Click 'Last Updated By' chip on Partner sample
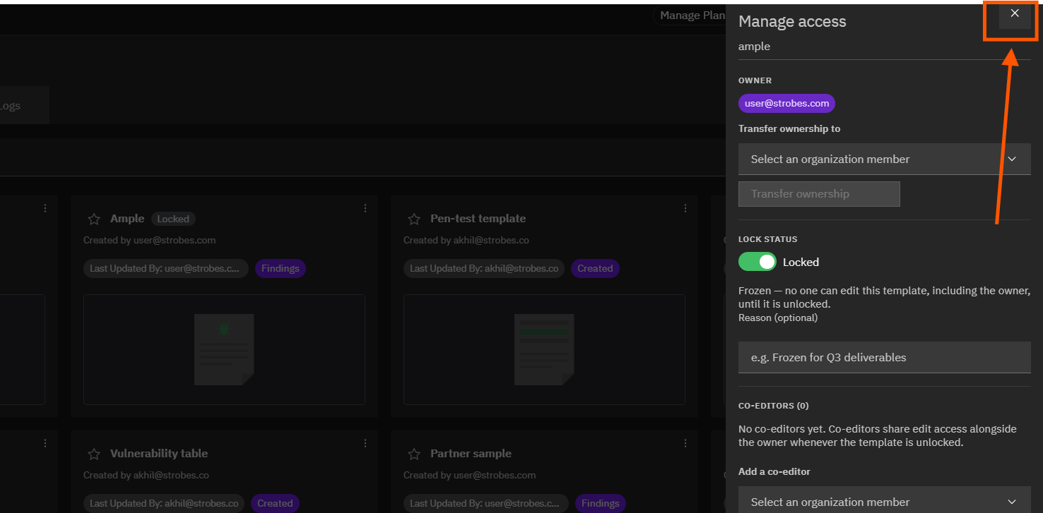Image resolution: width=1043 pixels, height=513 pixels. pos(486,503)
